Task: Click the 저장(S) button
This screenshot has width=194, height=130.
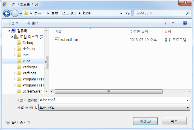Action: [x=145, y=121]
